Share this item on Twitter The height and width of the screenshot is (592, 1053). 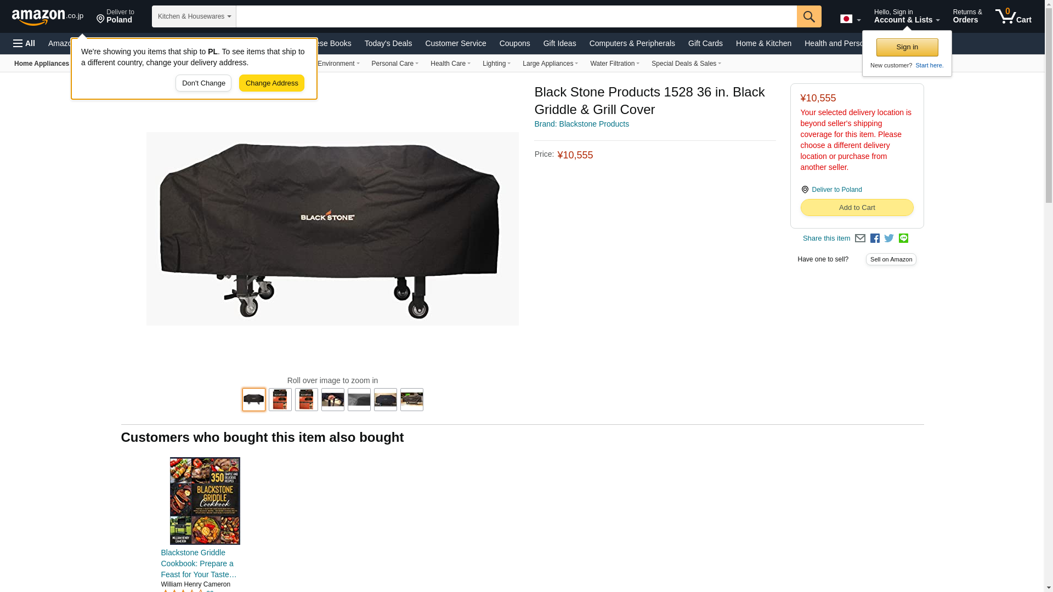(889, 238)
